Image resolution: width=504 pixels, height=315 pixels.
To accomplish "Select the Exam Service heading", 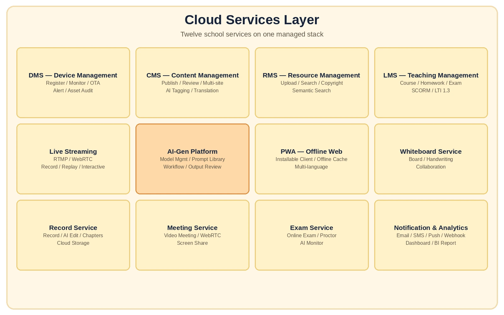I will pyautogui.click(x=312, y=228).
